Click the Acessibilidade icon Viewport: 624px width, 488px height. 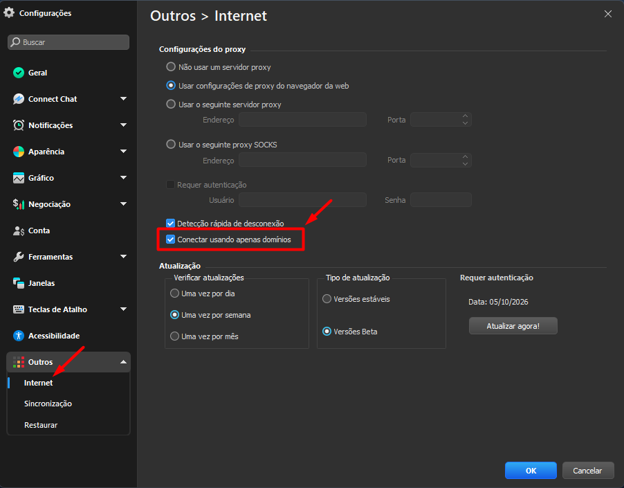(18, 336)
